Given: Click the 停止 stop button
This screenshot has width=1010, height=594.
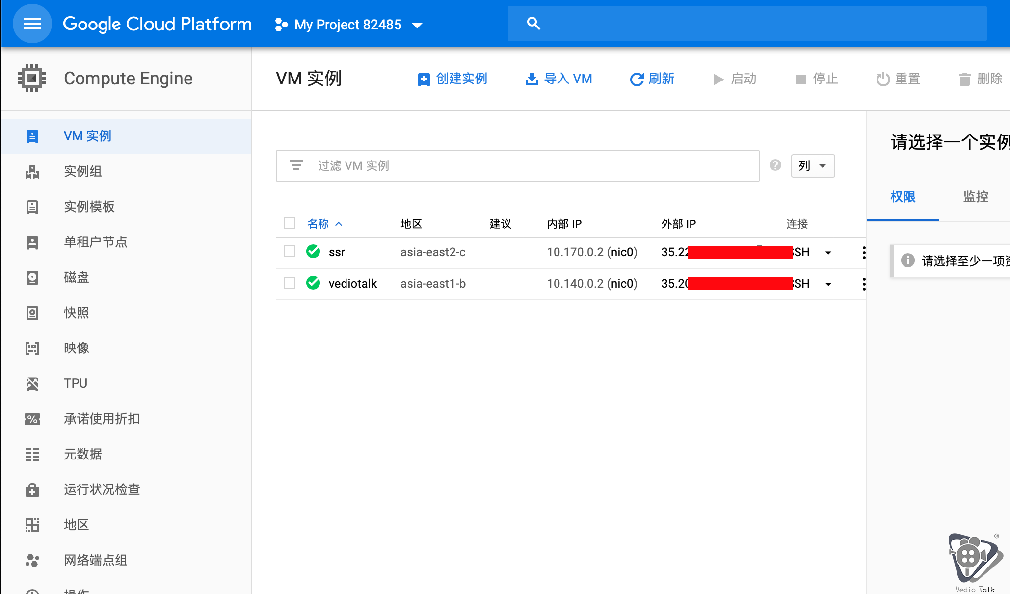Looking at the screenshot, I should coord(817,79).
